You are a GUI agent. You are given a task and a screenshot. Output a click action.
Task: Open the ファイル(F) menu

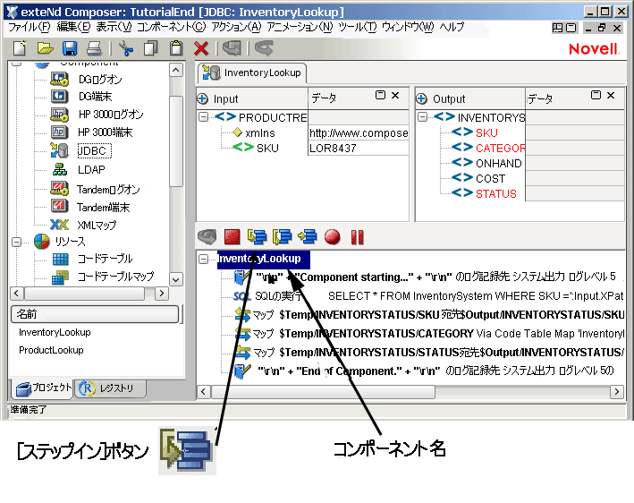(30, 27)
